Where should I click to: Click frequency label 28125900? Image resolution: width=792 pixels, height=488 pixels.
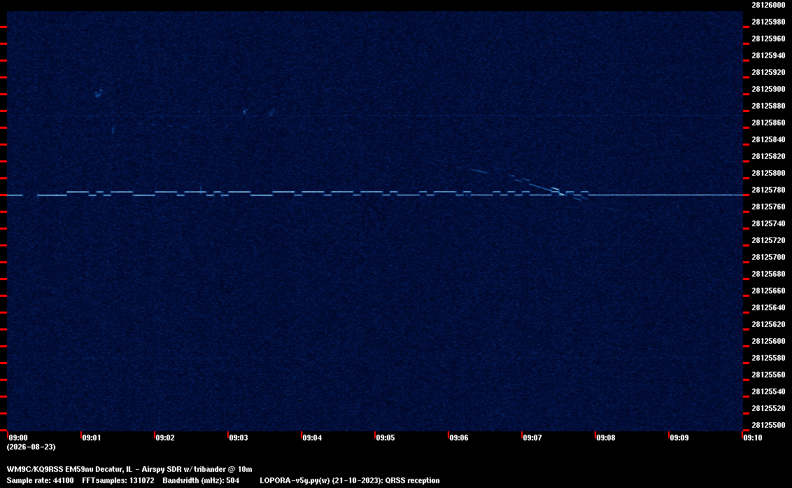(x=768, y=89)
